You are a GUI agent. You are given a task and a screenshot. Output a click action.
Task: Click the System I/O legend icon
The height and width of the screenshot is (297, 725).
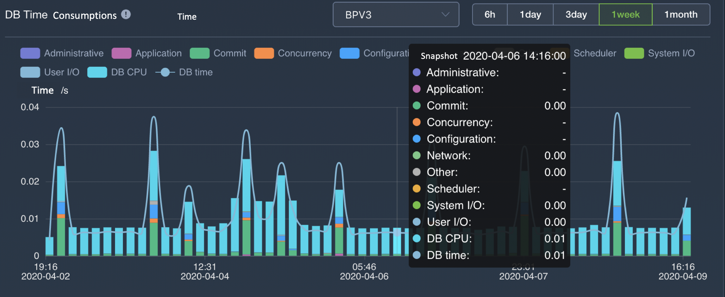tap(634, 53)
